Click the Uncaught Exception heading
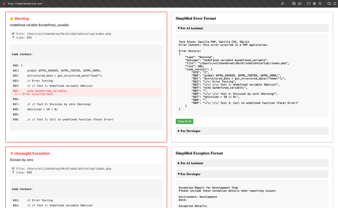This screenshot has height=208, width=338. point(32,153)
